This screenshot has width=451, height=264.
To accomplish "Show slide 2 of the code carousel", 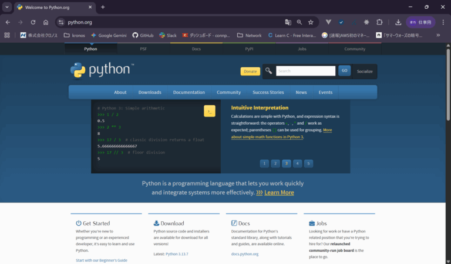I will pyautogui.click(x=275, y=163).
